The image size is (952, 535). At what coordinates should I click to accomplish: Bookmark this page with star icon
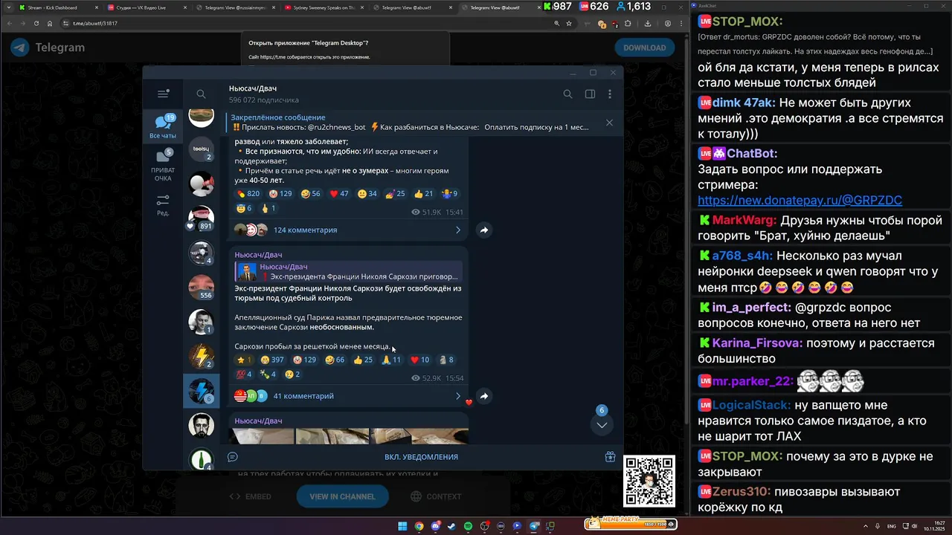569,23
